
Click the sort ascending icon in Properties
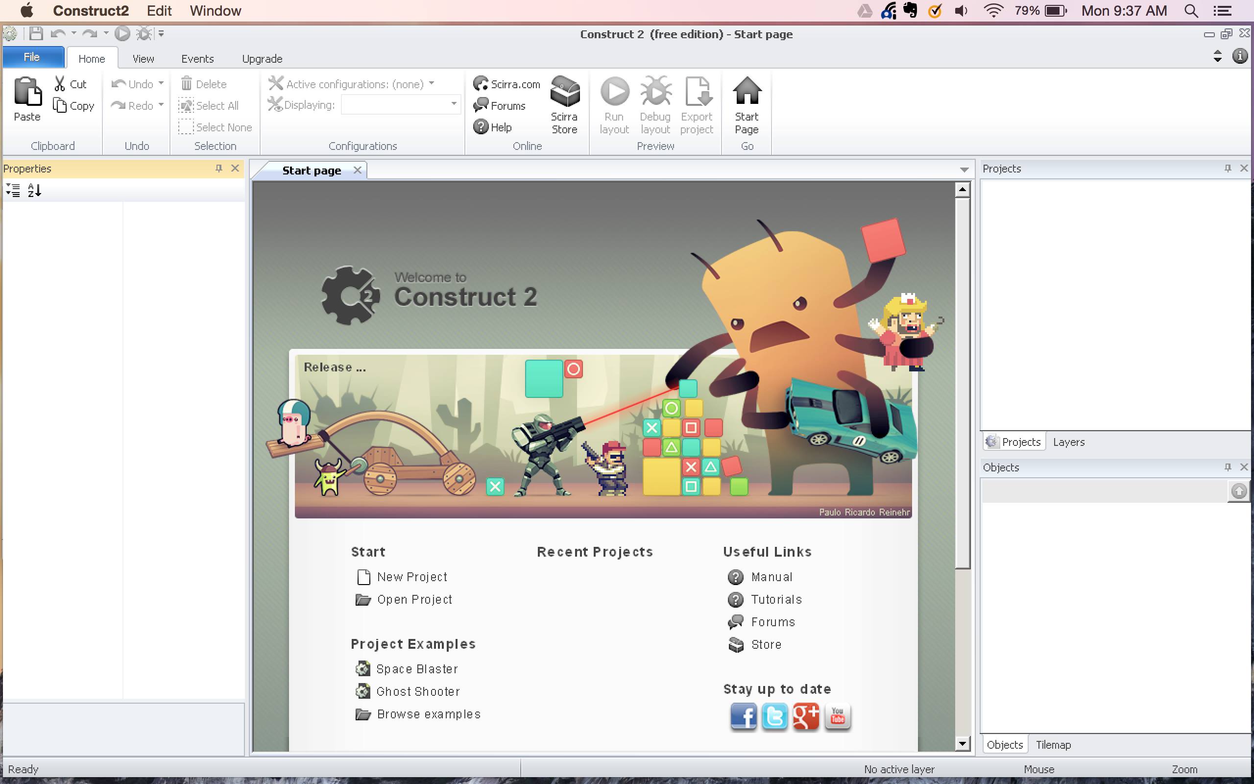(36, 191)
